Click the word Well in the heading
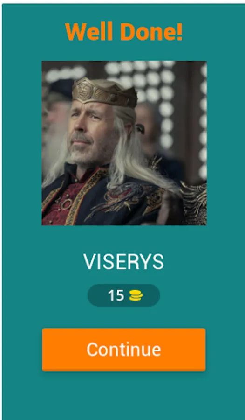This screenshot has width=245, height=420. (89, 32)
